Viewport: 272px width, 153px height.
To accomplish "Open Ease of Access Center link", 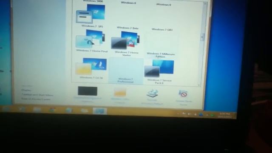I will coord(36,99).
